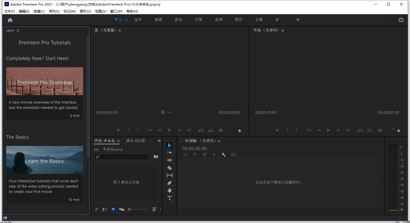Viewport: 410px width, 223px height.
Task: Show more workspaces overflow chevron
Action: click(x=298, y=20)
